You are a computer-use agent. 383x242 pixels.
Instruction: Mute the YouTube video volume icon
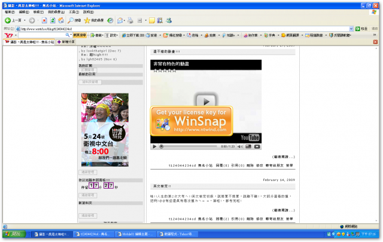click(x=240, y=147)
